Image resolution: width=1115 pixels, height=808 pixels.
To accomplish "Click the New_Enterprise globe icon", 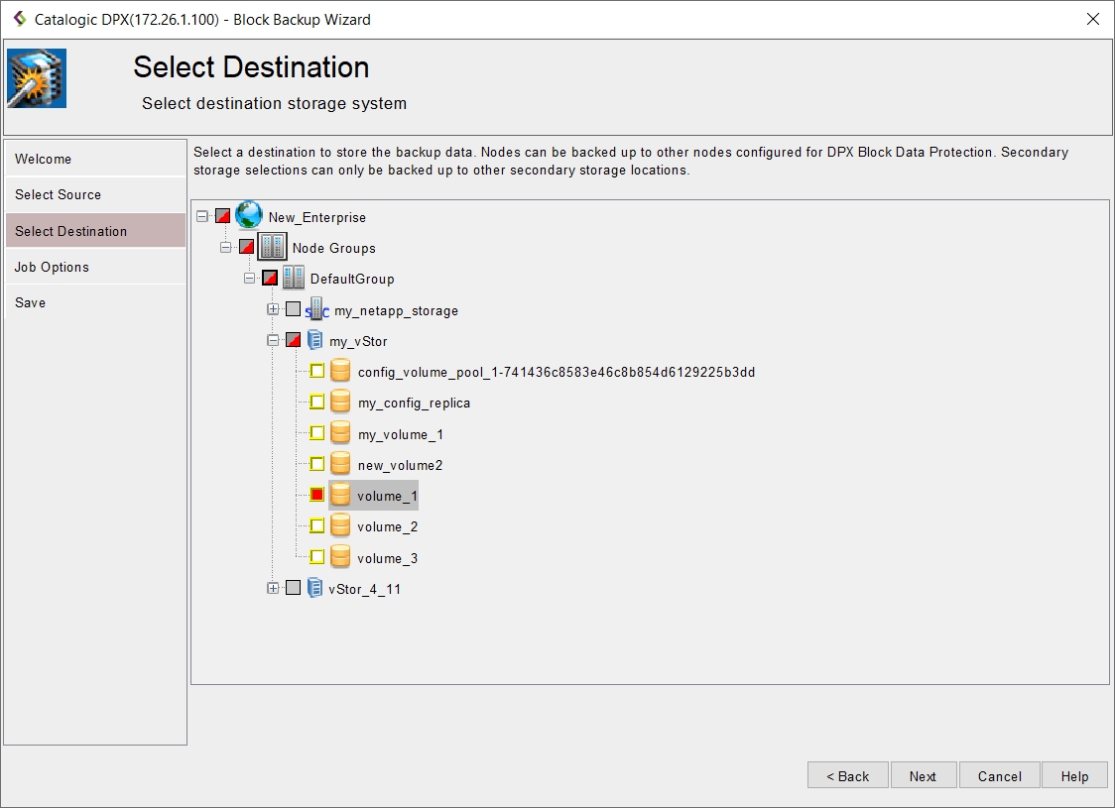I will pos(249,216).
